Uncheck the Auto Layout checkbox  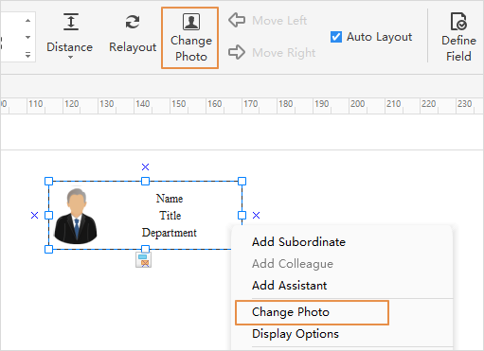(x=336, y=37)
